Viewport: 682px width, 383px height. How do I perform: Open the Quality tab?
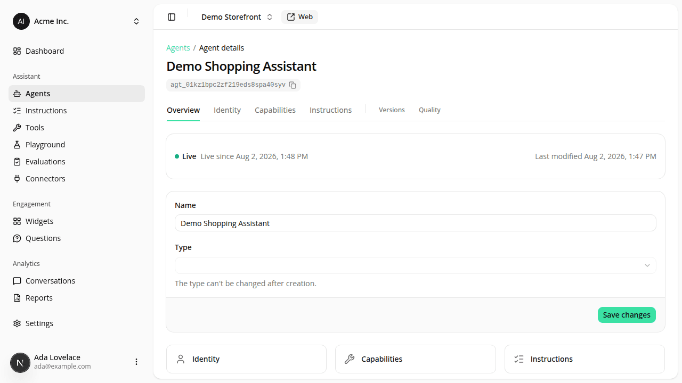[429, 110]
